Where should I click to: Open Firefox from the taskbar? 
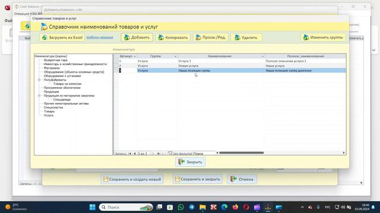(x=235, y=207)
